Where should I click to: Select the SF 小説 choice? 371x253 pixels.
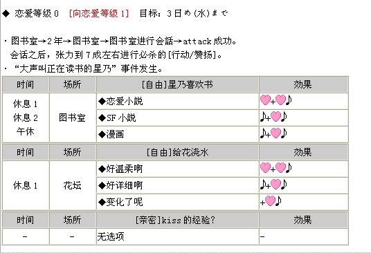click(x=117, y=118)
